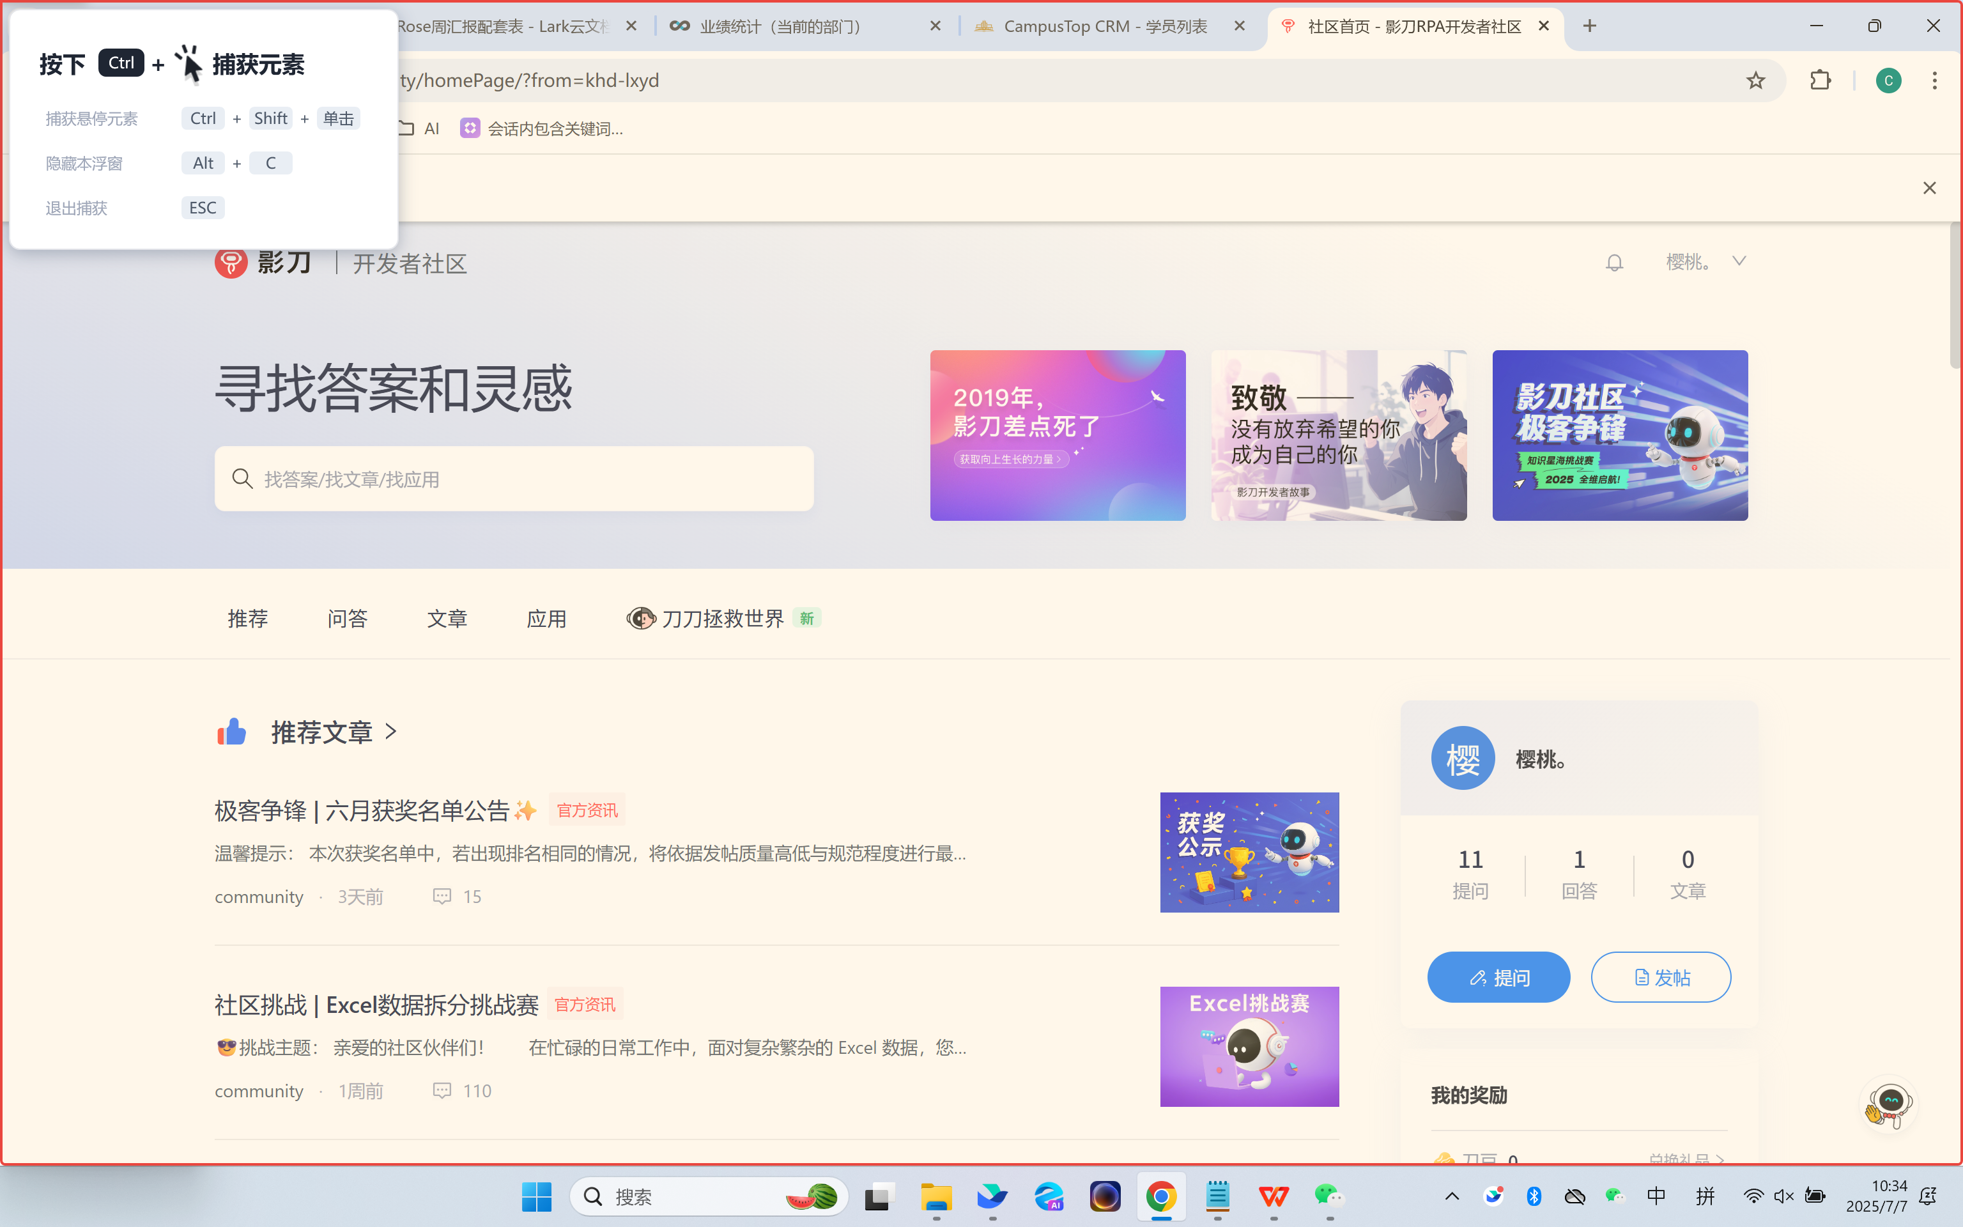Open the Chrome extensions puzzle icon

(1821, 81)
